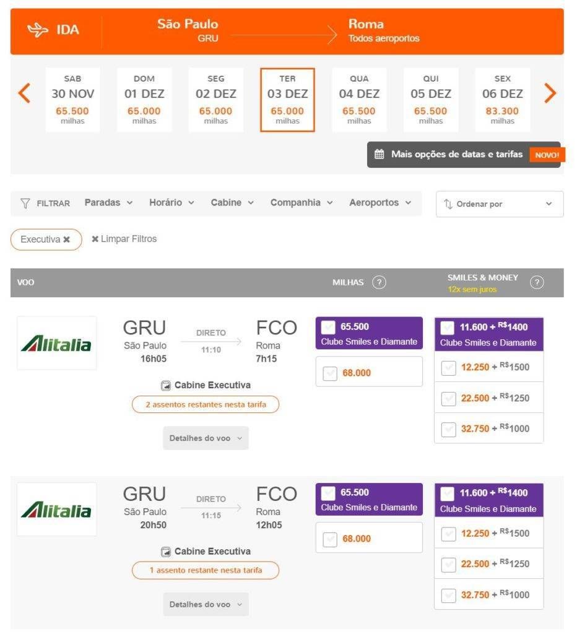Open the Paradas filter menu
This screenshot has width=577, height=634.
108,202
